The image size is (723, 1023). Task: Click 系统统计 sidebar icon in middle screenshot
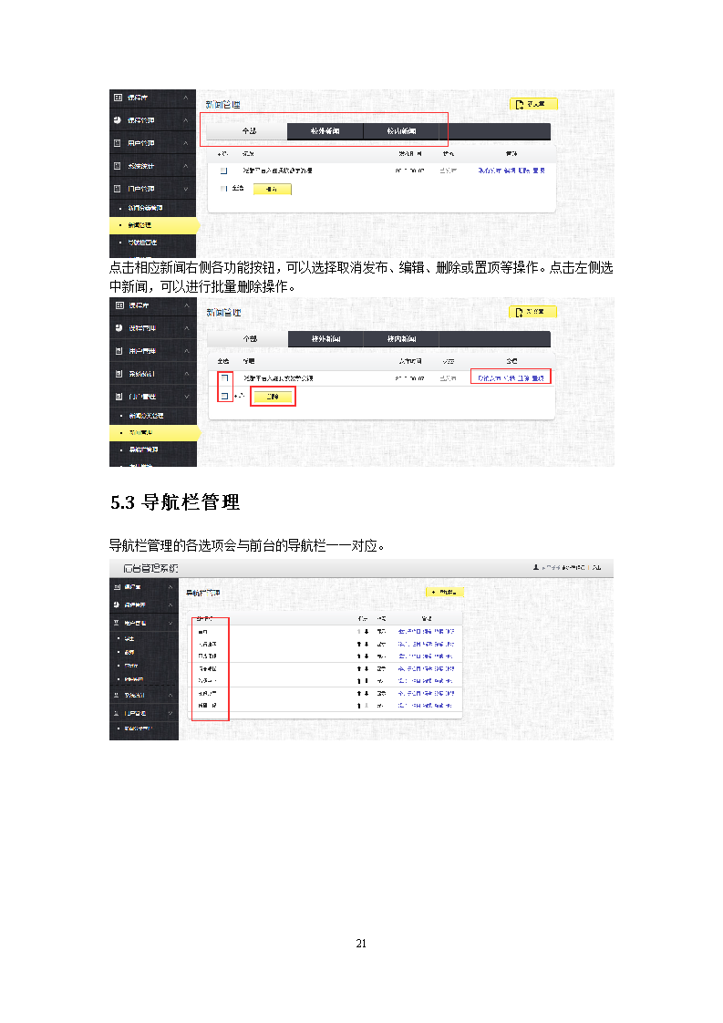pyautogui.click(x=119, y=374)
